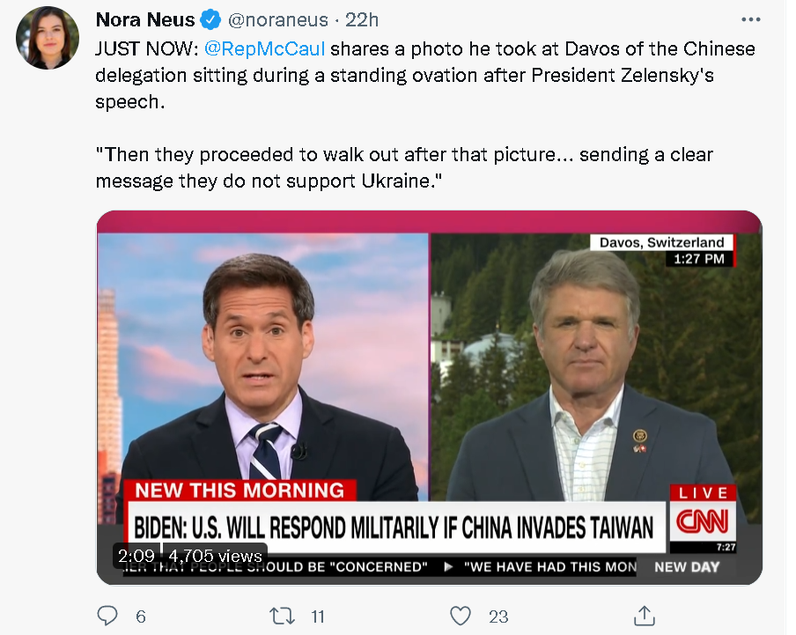
Task: Click the like count of 23
Action: pyautogui.click(x=500, y=617)
